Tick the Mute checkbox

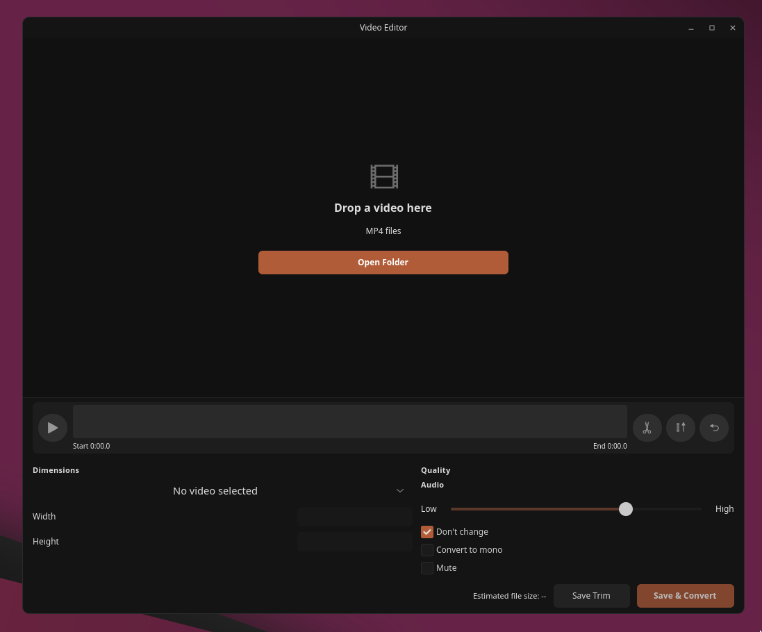[x=426, y=568]
